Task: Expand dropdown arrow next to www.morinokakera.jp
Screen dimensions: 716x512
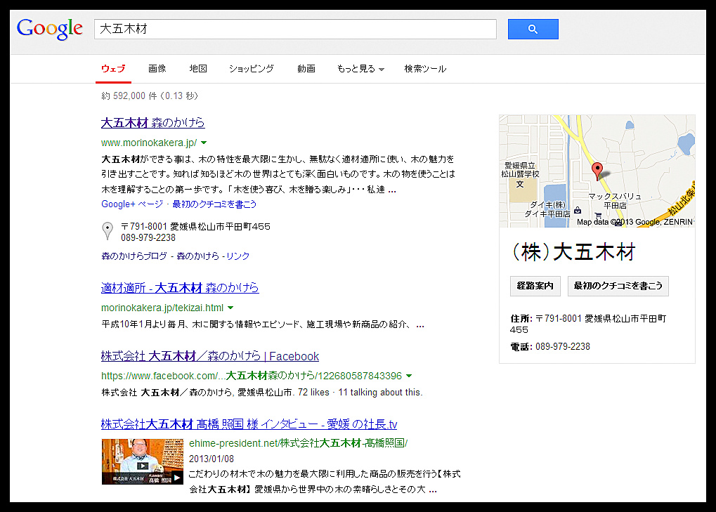Action: click(x=204, y=143)
